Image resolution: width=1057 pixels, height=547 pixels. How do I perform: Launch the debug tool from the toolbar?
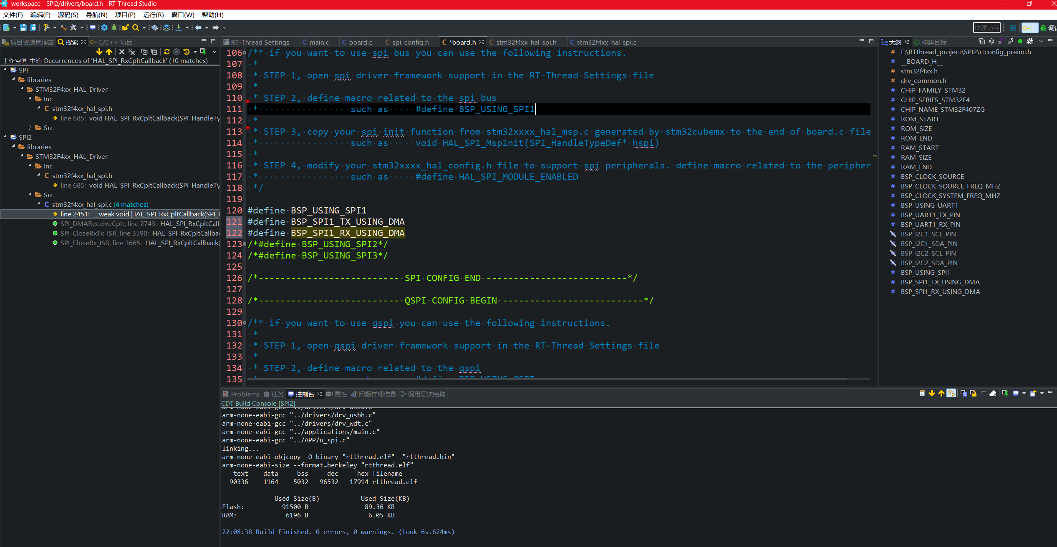coord(114,28)
